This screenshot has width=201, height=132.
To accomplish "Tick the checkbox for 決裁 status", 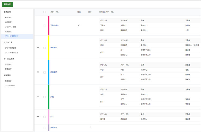I will (44, 97).
